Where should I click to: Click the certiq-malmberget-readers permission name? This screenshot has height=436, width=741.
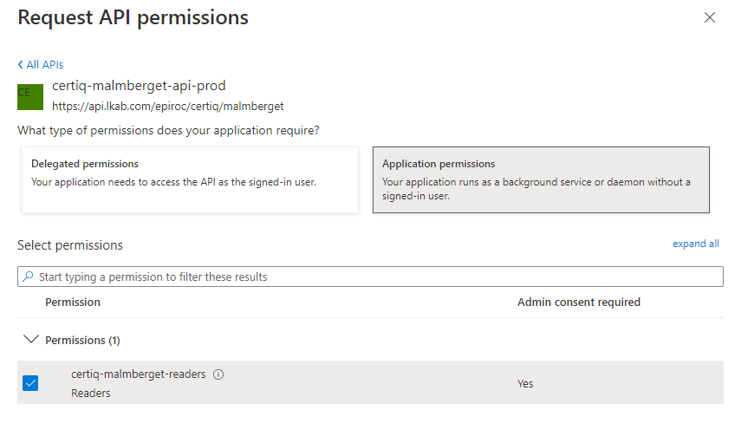coord(138,374)
